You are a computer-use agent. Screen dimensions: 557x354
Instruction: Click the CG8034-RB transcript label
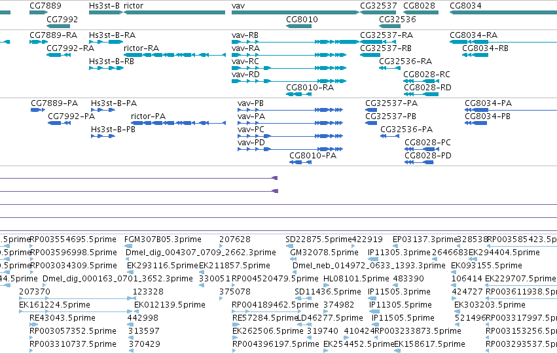pos(485,48)
